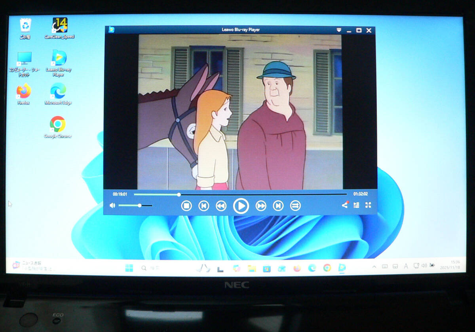475x332 pixels.
Task: Seek using the playback progress bar handle
Action: 179,194
